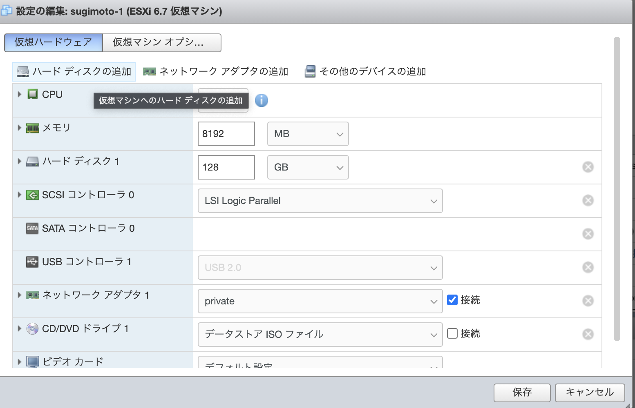Click the メモリ memory module icon
Image resolution: width=635 pixels, height=408 pixels.
(x=32, y=128)
